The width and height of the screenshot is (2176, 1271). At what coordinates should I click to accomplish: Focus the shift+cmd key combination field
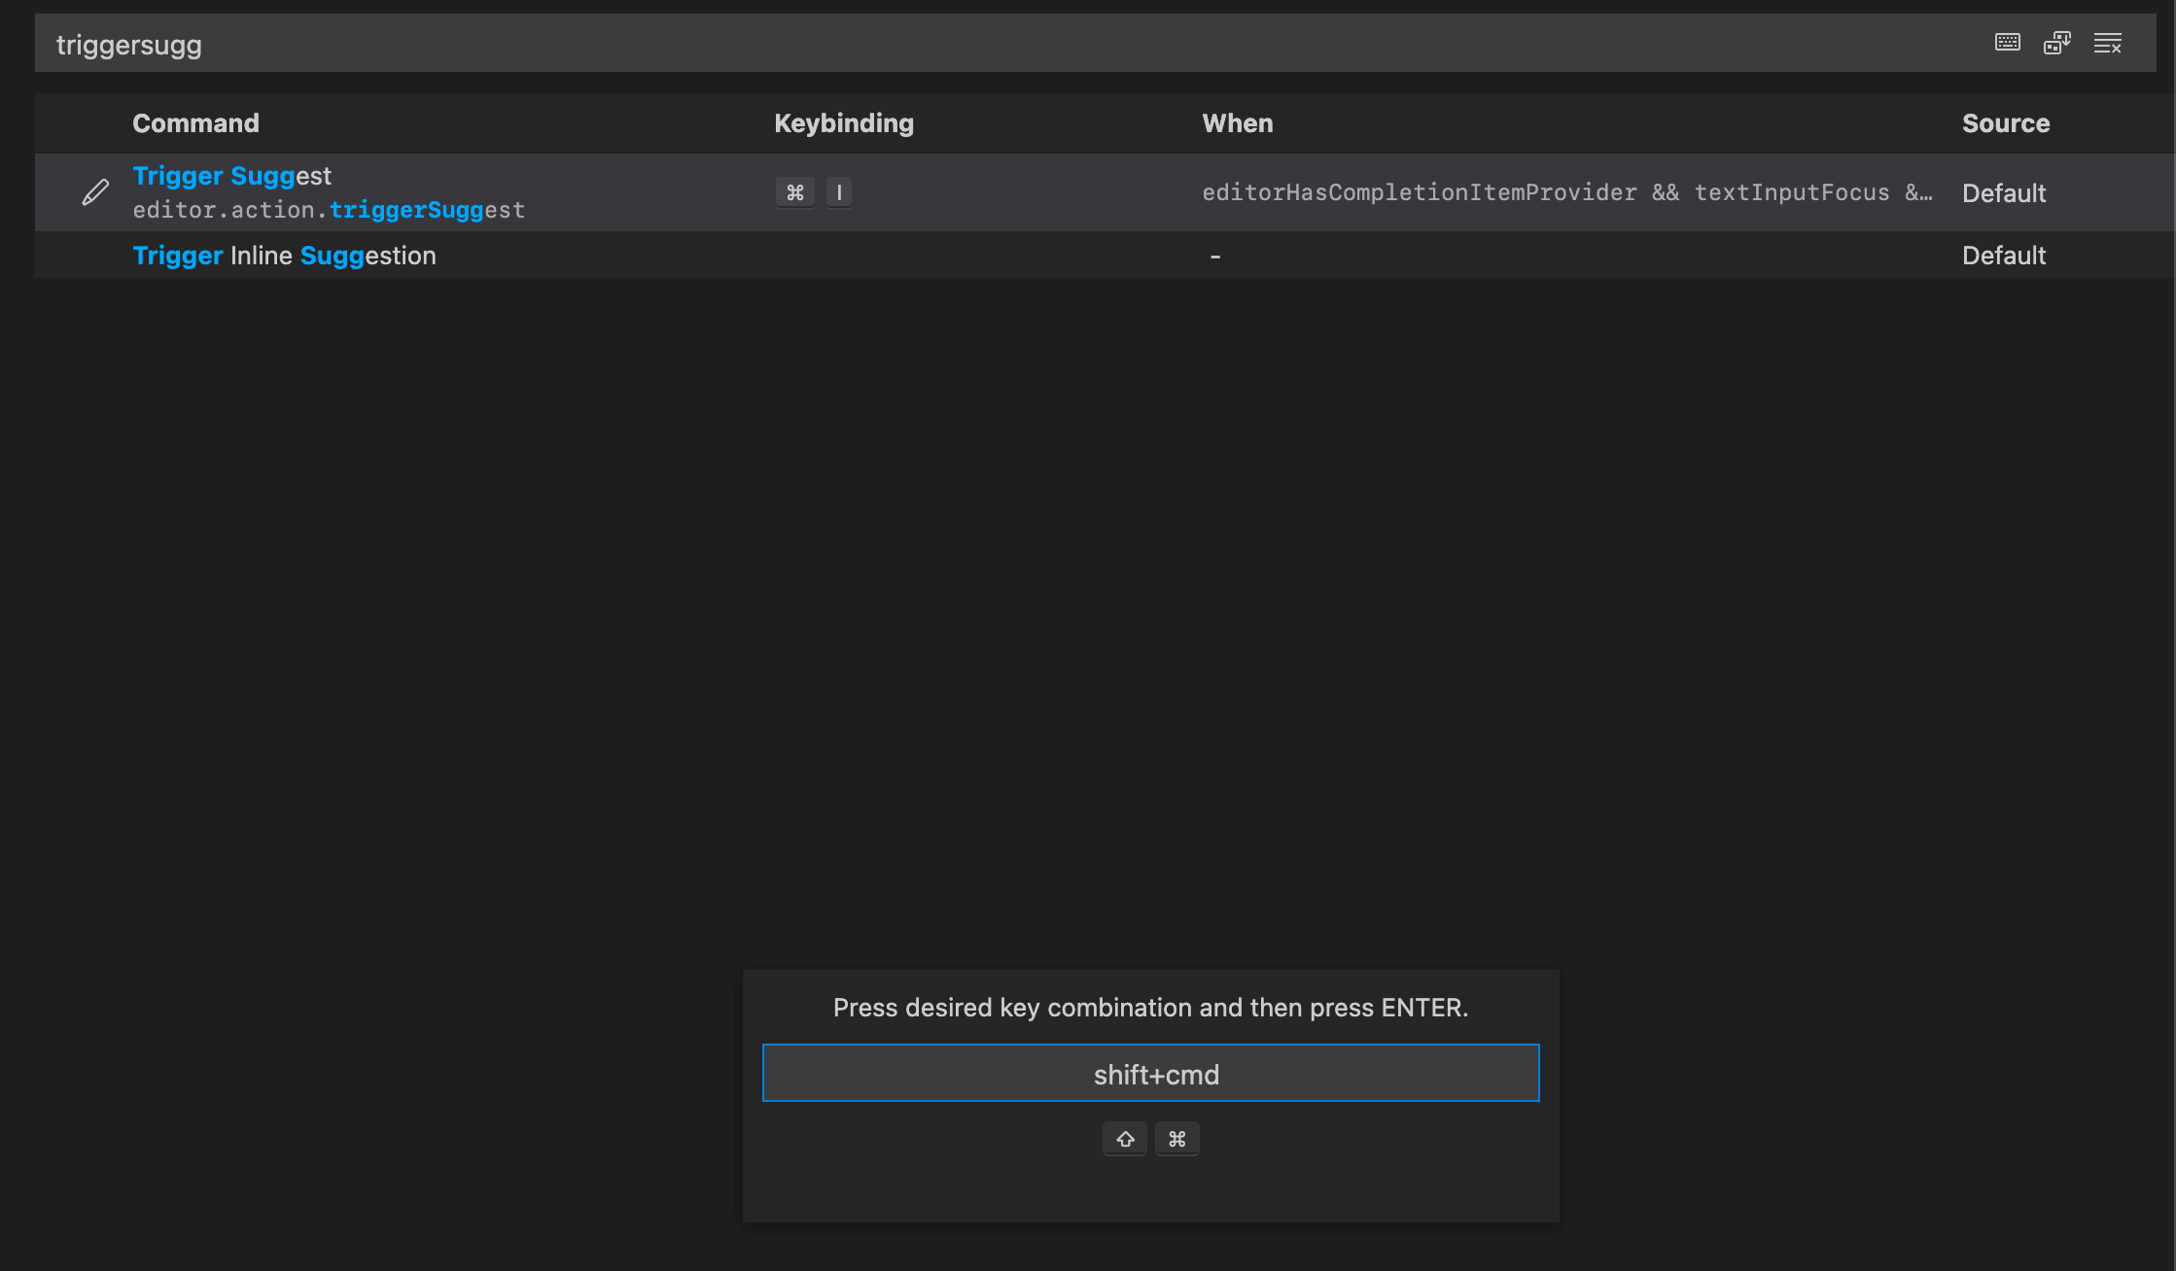1150,1074
